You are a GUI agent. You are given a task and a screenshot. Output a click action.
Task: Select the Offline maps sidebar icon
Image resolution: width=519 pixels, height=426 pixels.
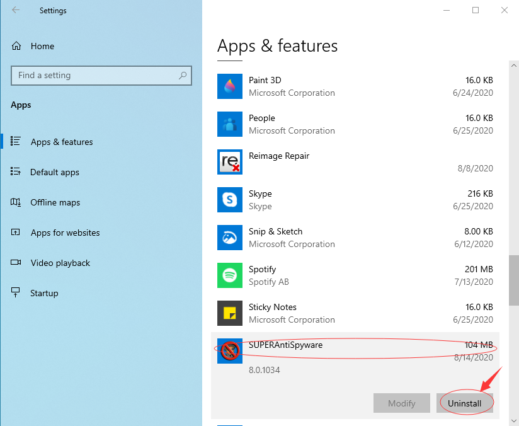16,202
